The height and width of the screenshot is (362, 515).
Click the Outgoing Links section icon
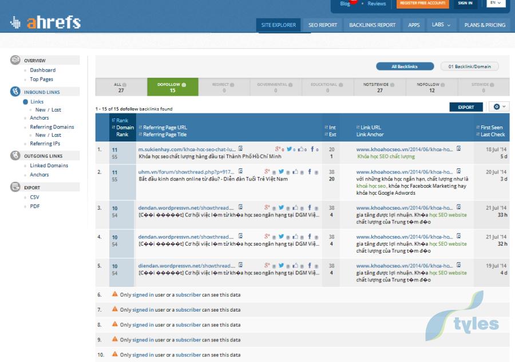15,155
